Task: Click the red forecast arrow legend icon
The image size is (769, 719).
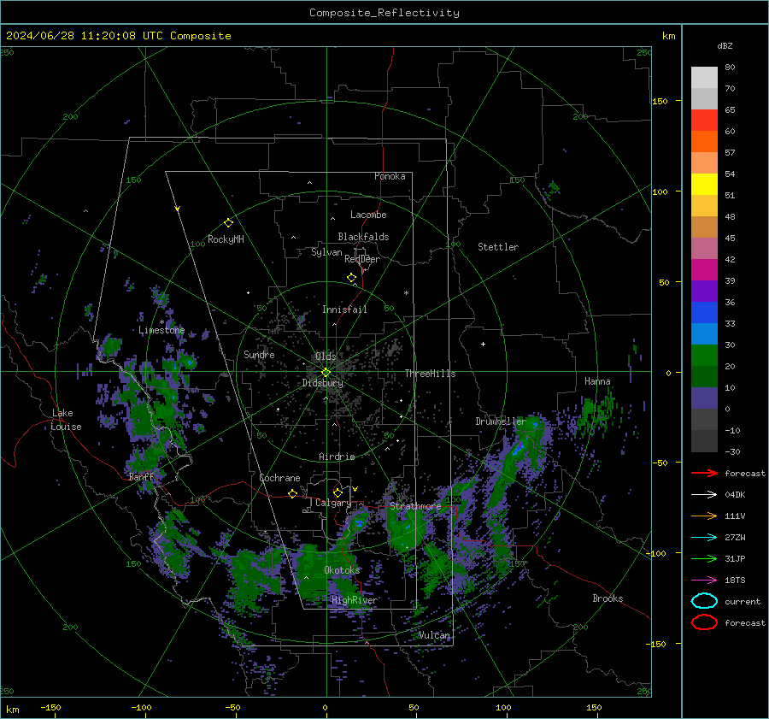Action: pos(704,473)
